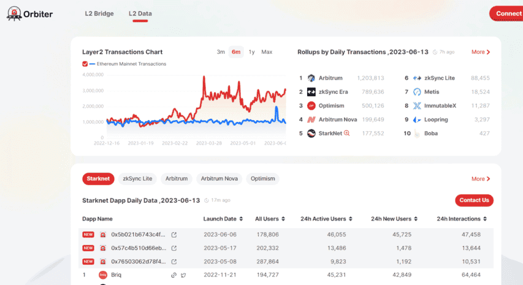This screenshot has width=523, height=285.
Task: Click the zkSync Era icon
Action: pyautogui.click(x=311, y=92)
